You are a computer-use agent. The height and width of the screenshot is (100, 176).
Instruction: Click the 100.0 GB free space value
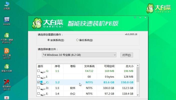[109, 88]
